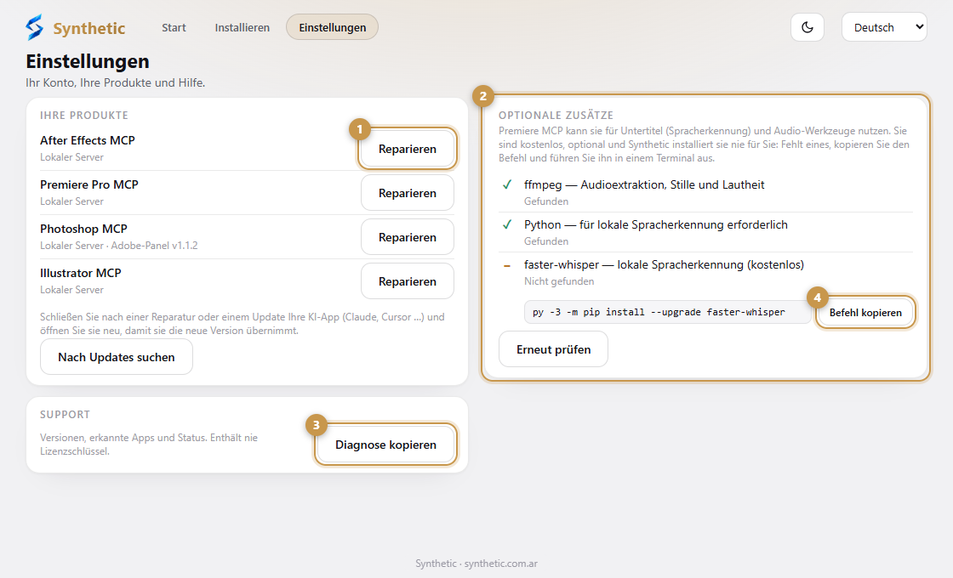Click the IHRE PRODUKTE heading

(84, 116)
